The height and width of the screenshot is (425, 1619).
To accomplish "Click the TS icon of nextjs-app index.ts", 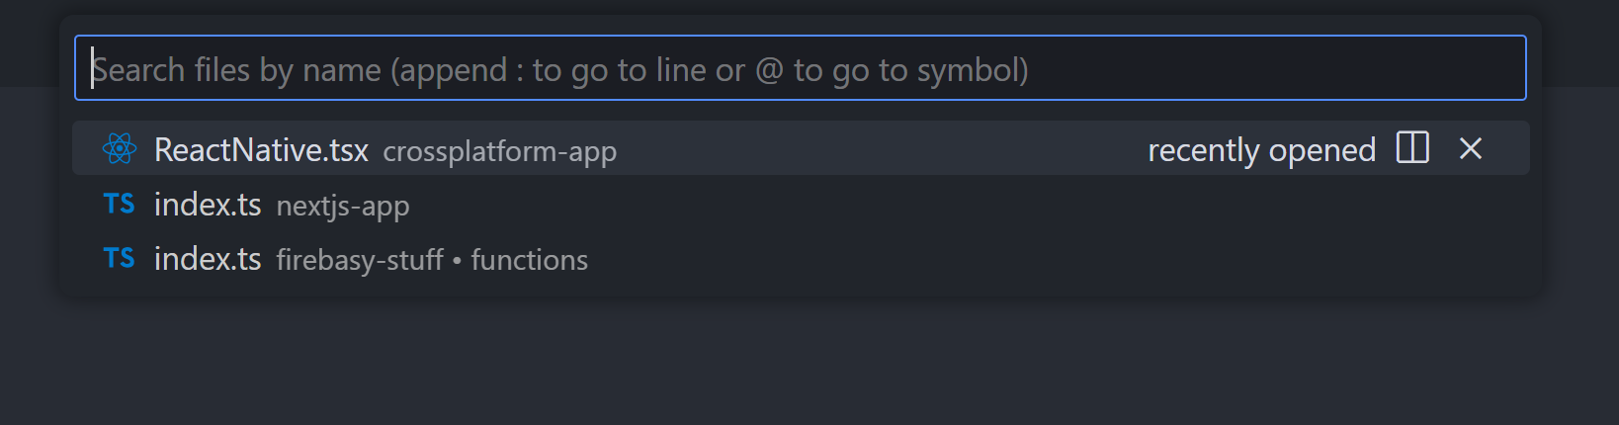I will click(120, 205).
